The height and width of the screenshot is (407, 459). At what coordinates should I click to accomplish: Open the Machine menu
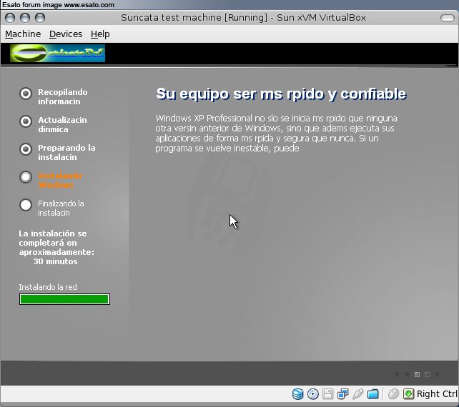coord(23,34)
